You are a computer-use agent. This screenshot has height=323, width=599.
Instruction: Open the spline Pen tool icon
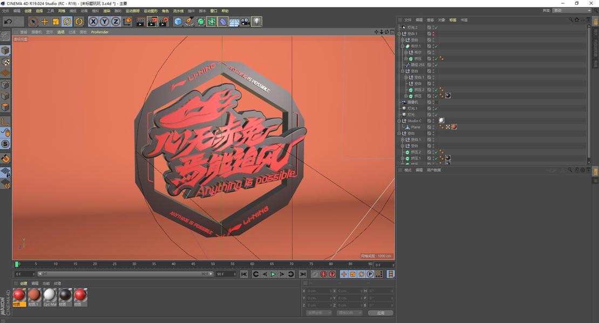[x=189, y=22]
